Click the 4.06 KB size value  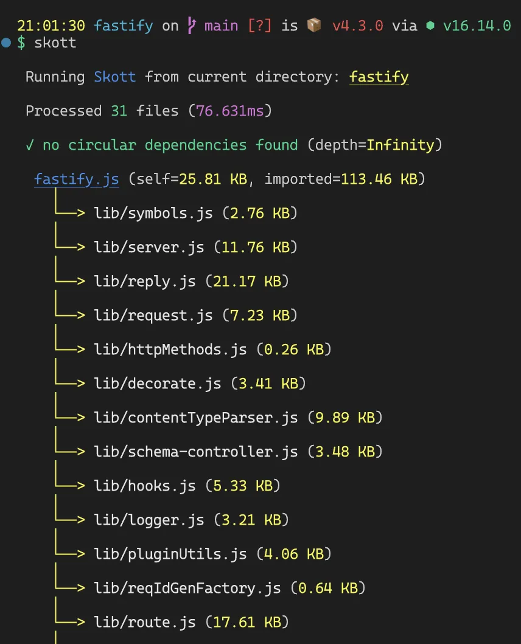tap(294, 554)
